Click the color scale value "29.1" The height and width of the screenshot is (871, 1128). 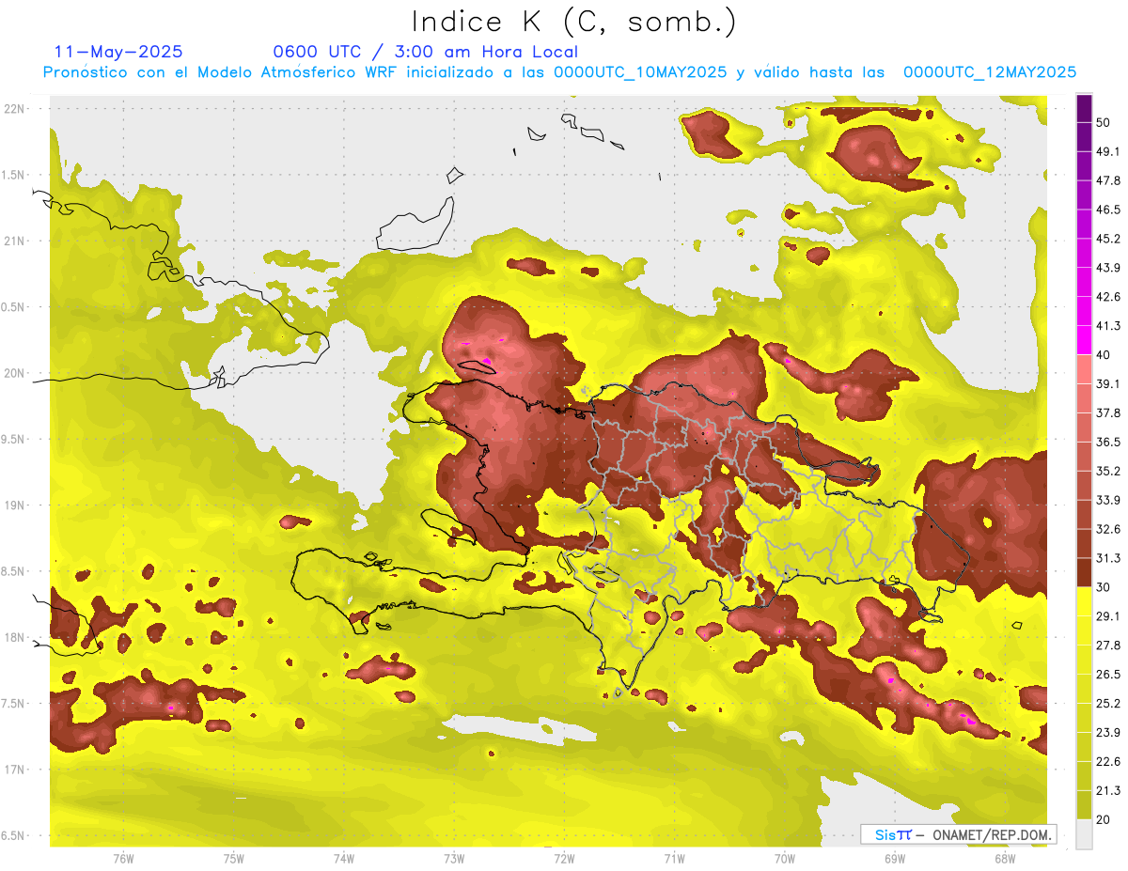point(1108,616)
